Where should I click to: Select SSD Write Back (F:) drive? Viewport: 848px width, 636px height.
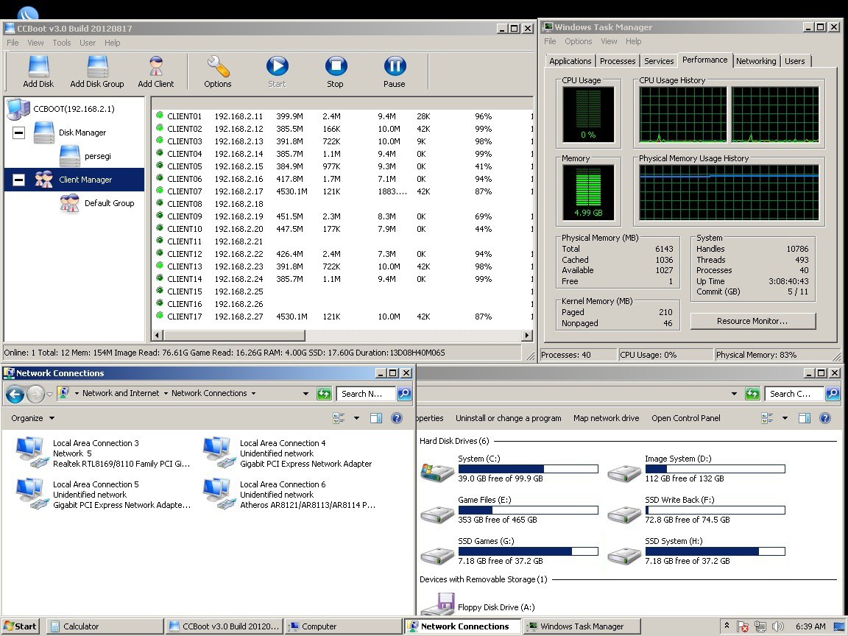tap(696, 509)
